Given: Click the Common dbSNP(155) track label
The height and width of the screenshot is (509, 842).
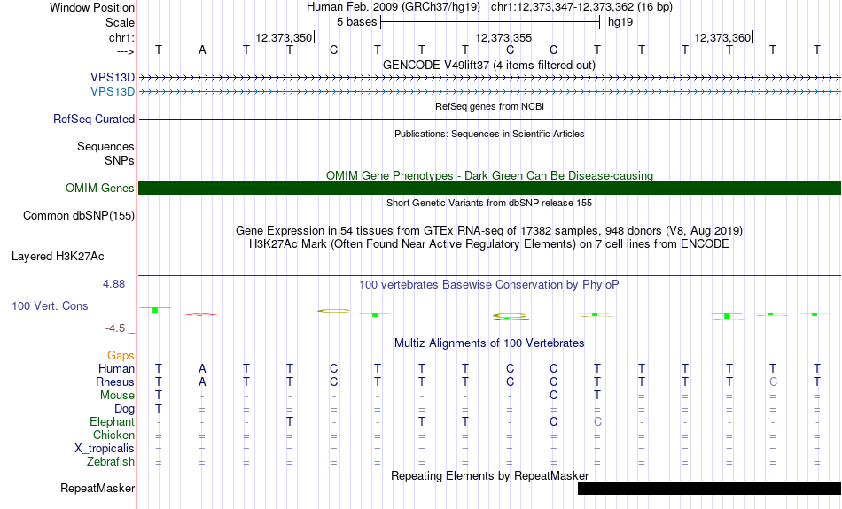Looking at the screenshot, I should click(79, 216).
